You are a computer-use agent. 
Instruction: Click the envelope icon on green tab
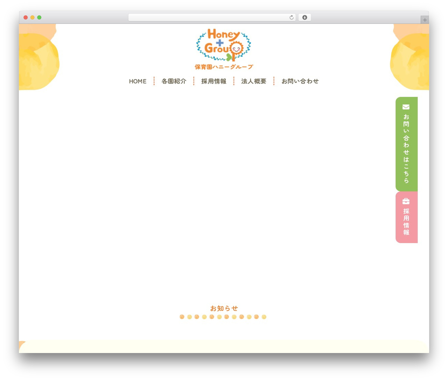click(406, 107)
